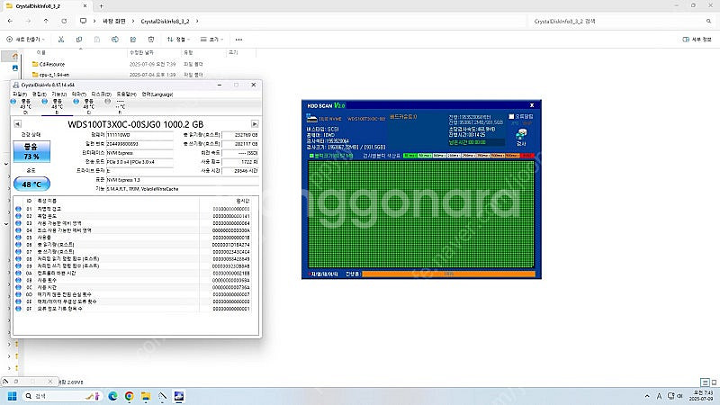Screen dimensions: 720x405
Task: Select SMART attribute row 05
Action: point(133,238)
